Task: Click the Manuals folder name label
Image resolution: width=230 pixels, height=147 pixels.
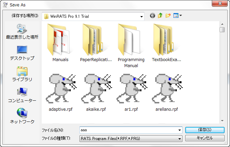Action: point(60,60)
